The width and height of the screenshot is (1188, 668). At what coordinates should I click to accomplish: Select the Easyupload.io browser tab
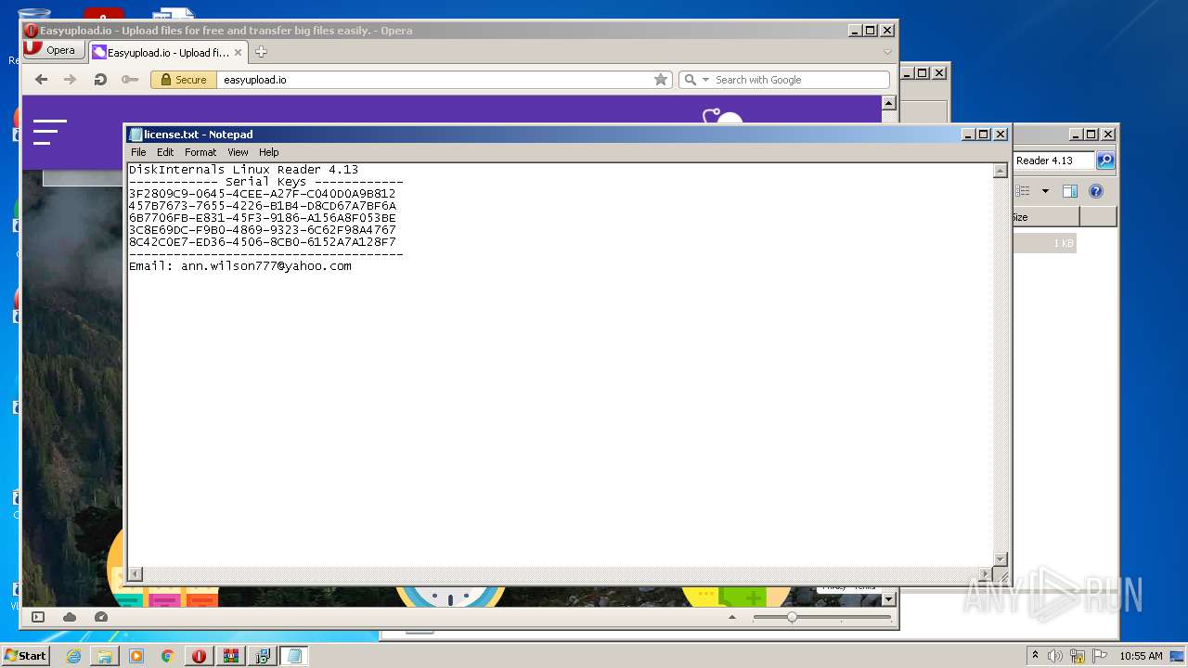[168, 53]
